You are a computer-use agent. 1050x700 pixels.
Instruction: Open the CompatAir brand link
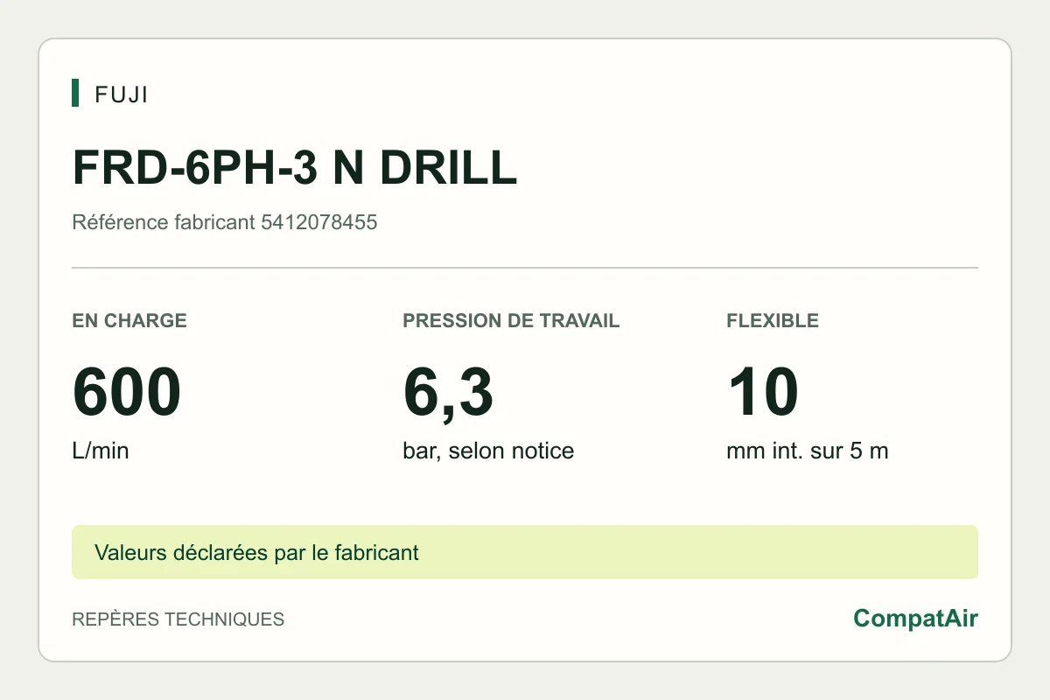click(x=915, y=619)
